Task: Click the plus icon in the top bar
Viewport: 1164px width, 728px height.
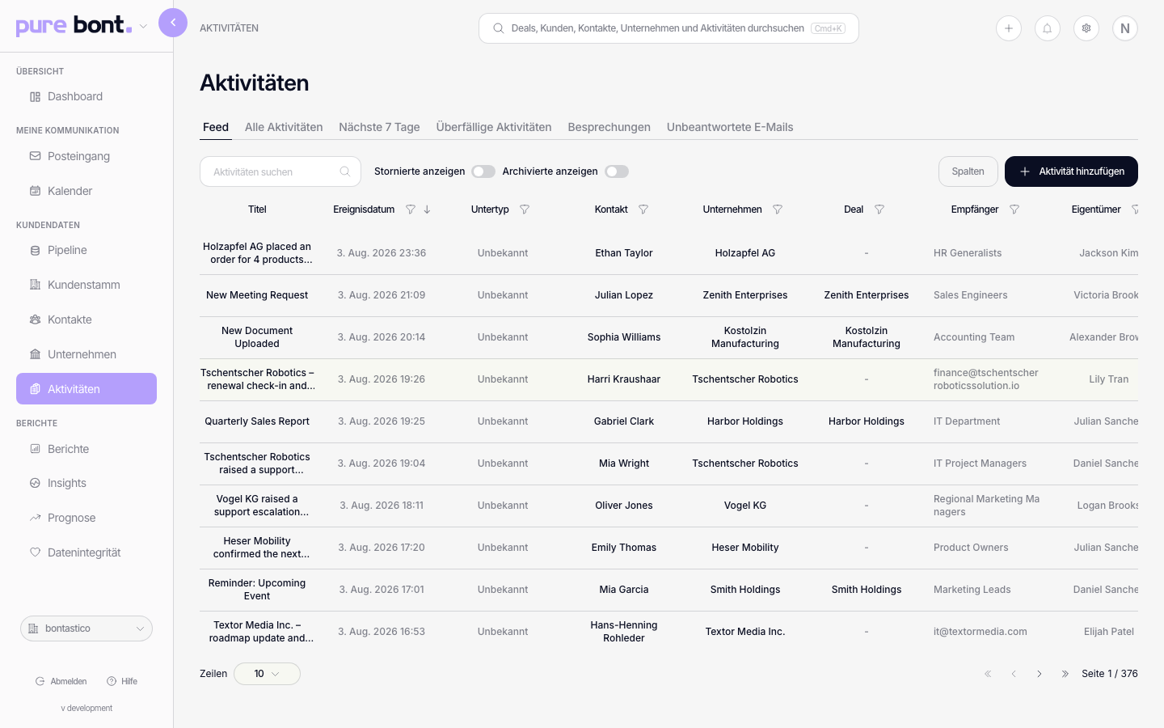Action: coord(1009,28)
